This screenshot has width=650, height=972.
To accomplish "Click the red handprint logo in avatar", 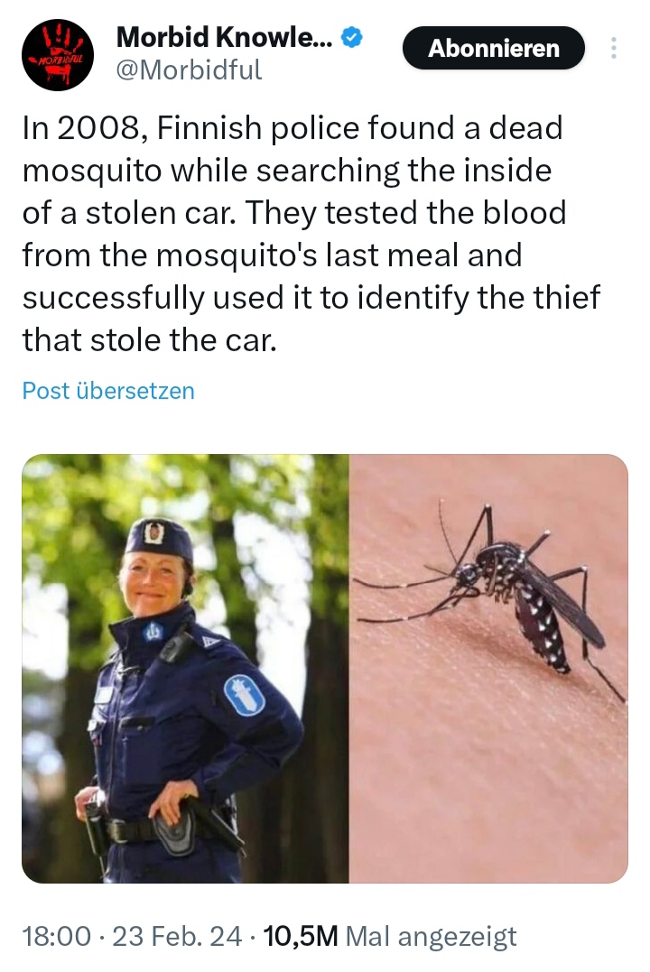I will click(59, 56).
